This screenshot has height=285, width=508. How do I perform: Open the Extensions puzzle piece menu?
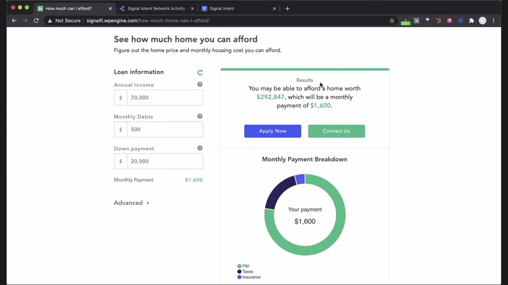tap(471, 21)
